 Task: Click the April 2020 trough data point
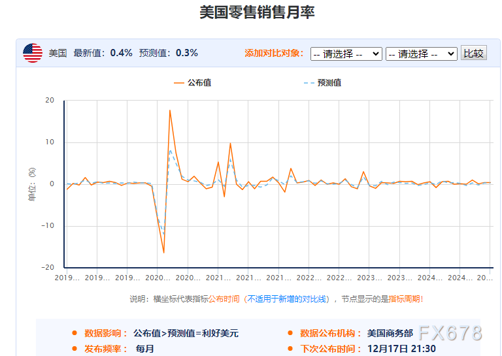(164, 253)
